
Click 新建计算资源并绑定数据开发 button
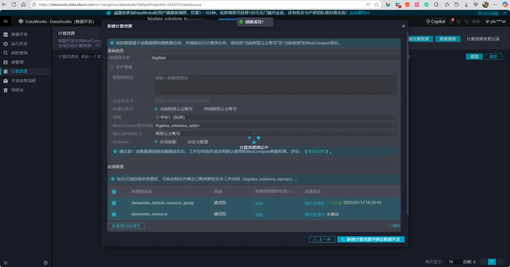(x=371, y=240)
